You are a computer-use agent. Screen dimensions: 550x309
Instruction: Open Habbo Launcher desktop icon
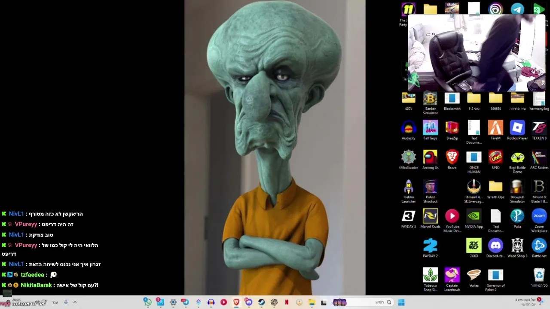point(409,191)
